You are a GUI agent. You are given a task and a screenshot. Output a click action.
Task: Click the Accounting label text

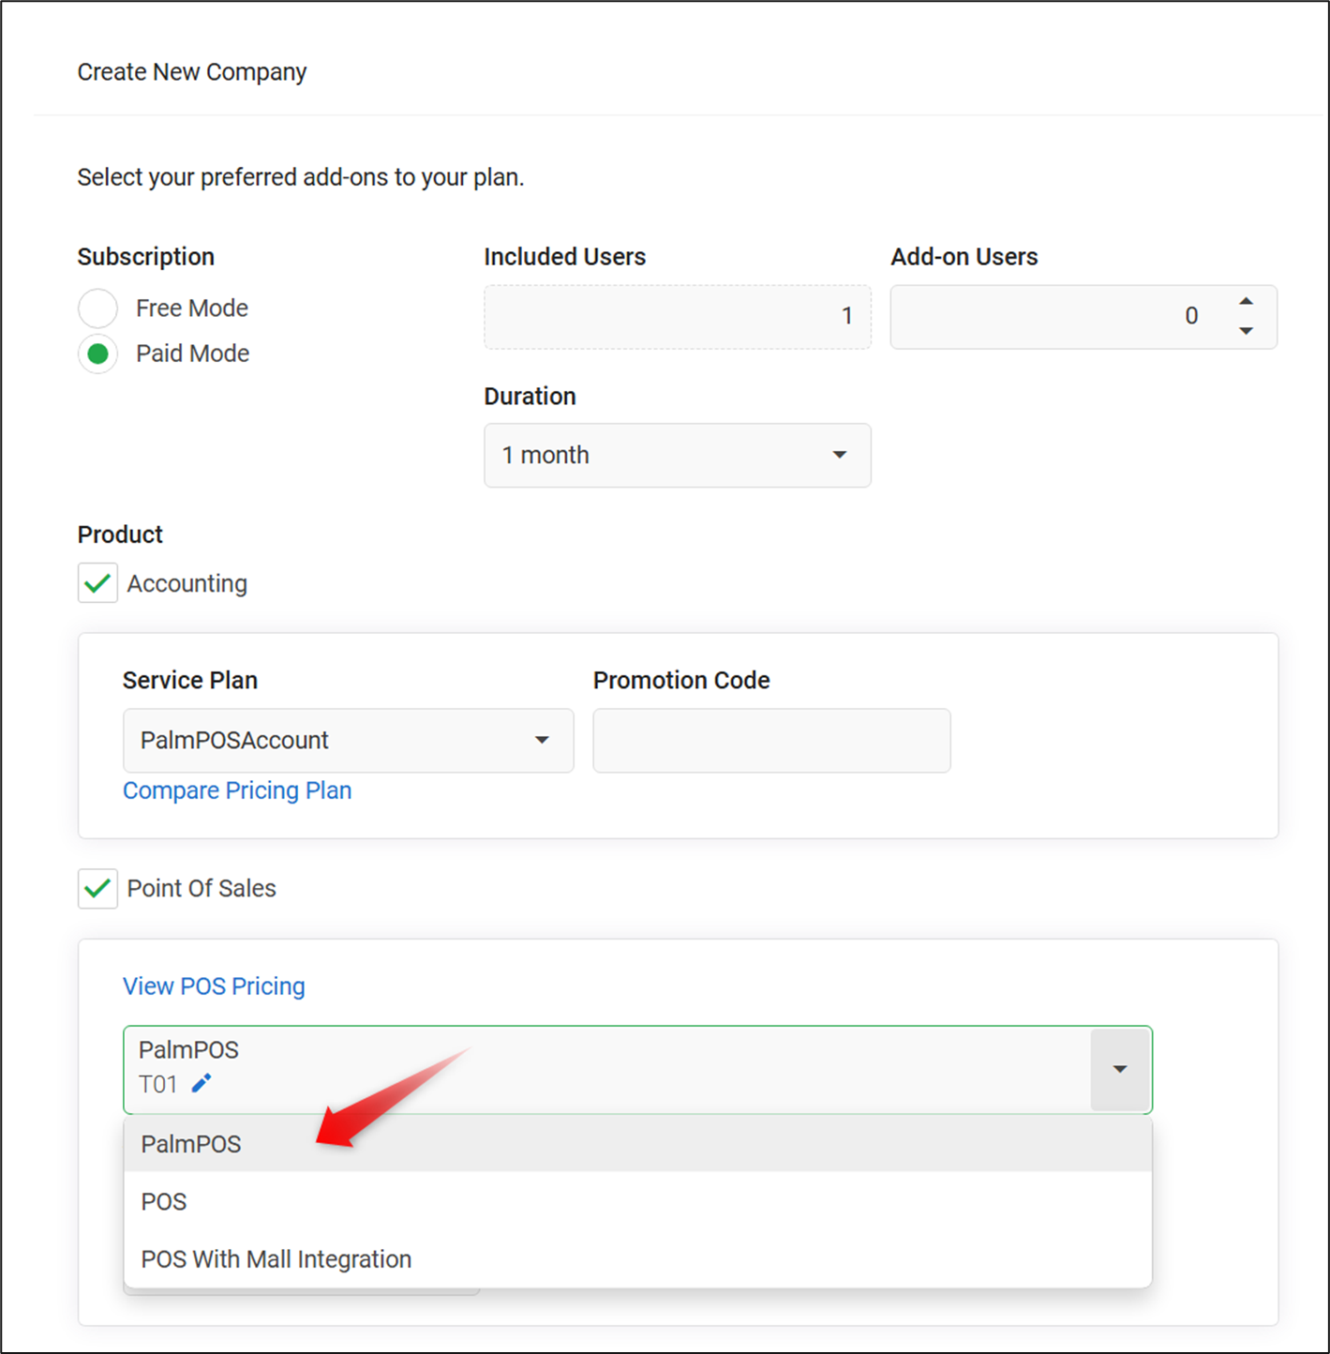pos(187,583)
